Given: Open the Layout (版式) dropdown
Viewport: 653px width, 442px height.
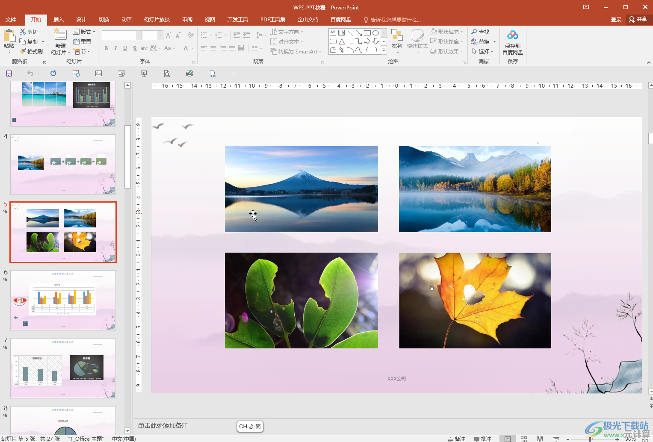Looking at the screenshot, I should 84,32.
